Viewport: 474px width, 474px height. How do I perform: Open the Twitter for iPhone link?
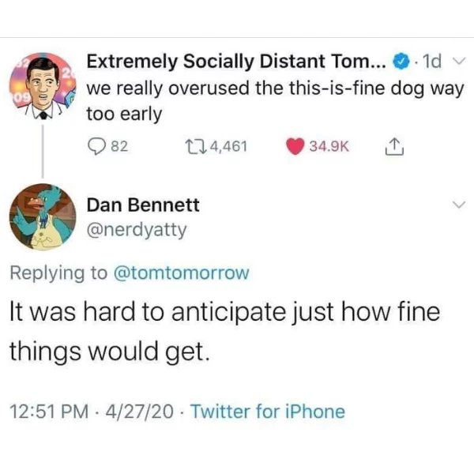(268, 412)
